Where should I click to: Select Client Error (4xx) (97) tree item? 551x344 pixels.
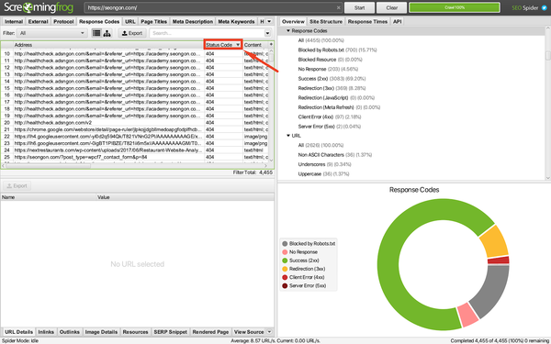pos(330,117)
